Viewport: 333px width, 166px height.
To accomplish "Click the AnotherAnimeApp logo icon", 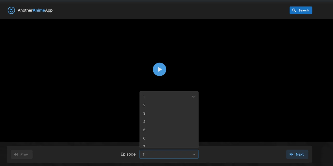I will click(11, 10).
